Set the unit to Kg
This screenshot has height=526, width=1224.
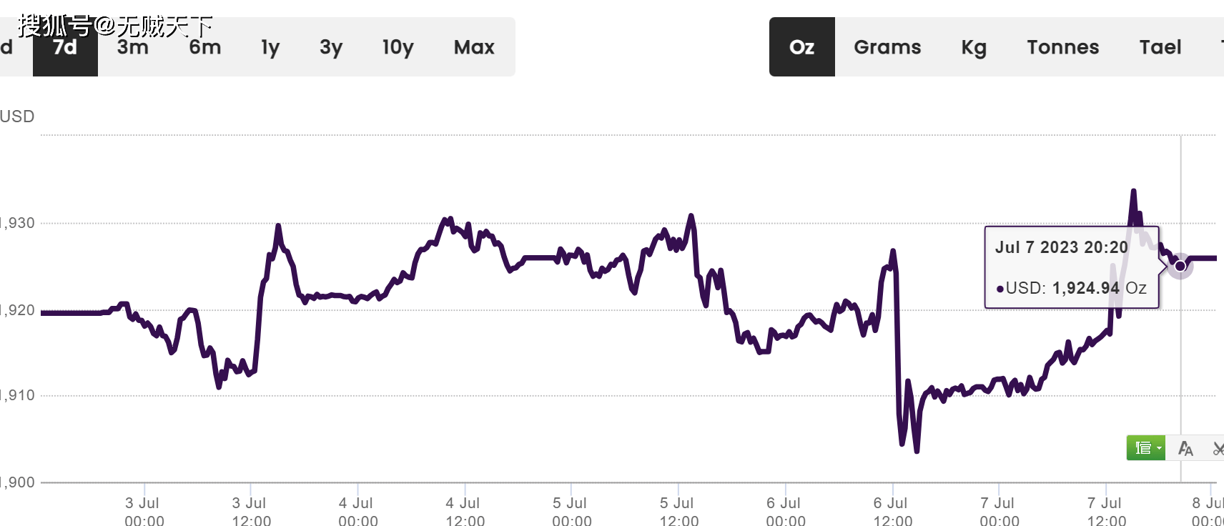coord(974,47)
